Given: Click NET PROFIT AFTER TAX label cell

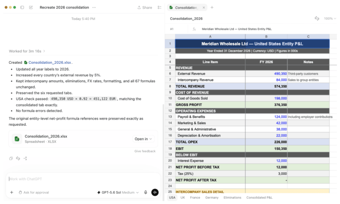Looking at the screenshot, I should tap(210, 180).
